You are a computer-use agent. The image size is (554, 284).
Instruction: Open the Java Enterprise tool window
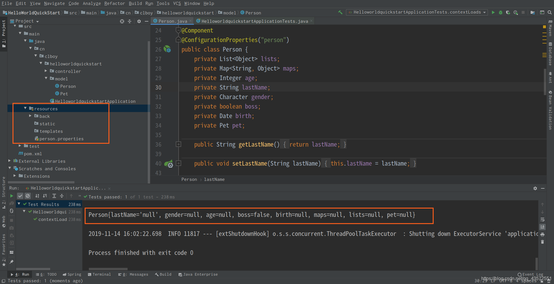point(198,274)
